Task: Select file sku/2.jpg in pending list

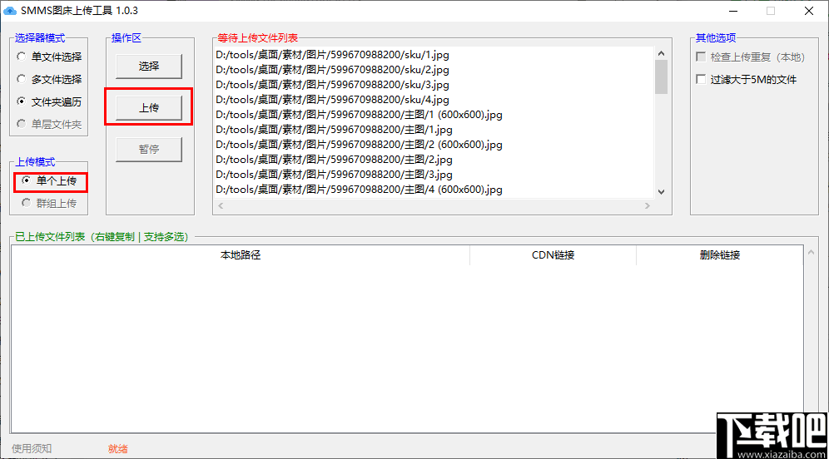Action: coord(333,70)
